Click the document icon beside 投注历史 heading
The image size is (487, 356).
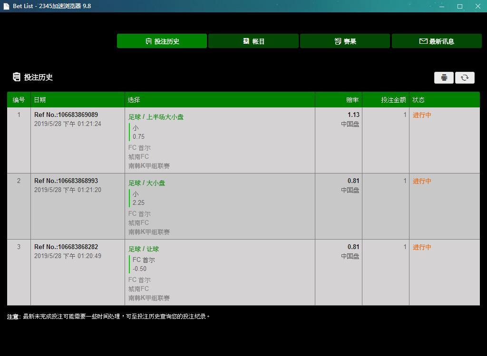17,77
